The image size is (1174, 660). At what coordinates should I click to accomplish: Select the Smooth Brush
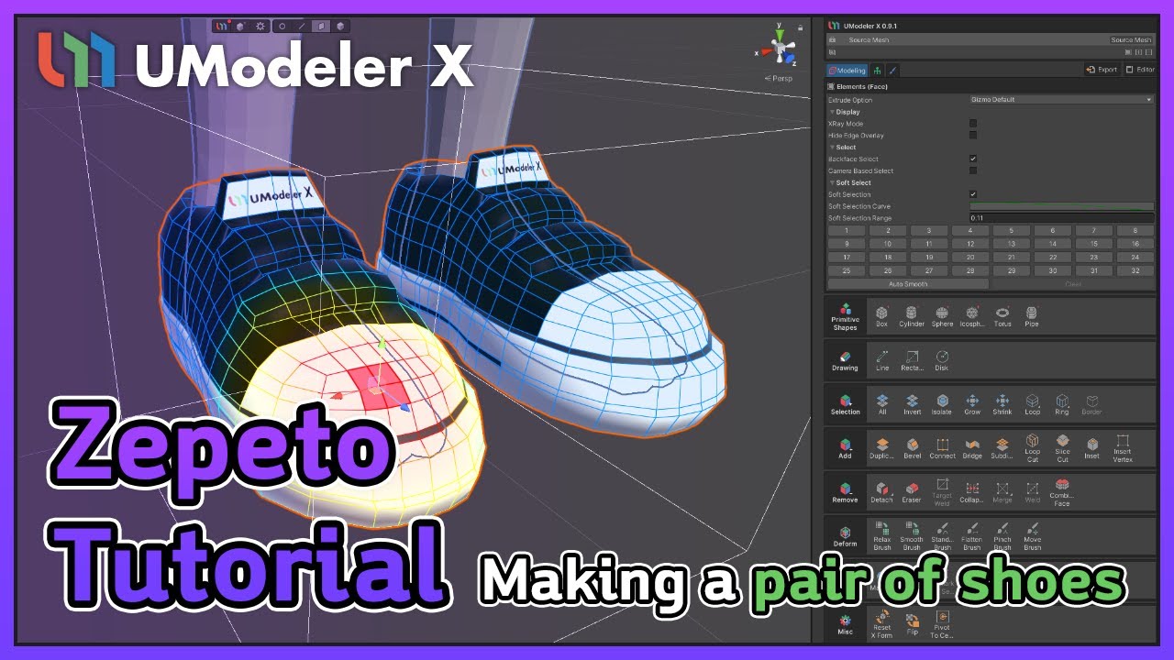pyautogui.click(x=912, y=535)
